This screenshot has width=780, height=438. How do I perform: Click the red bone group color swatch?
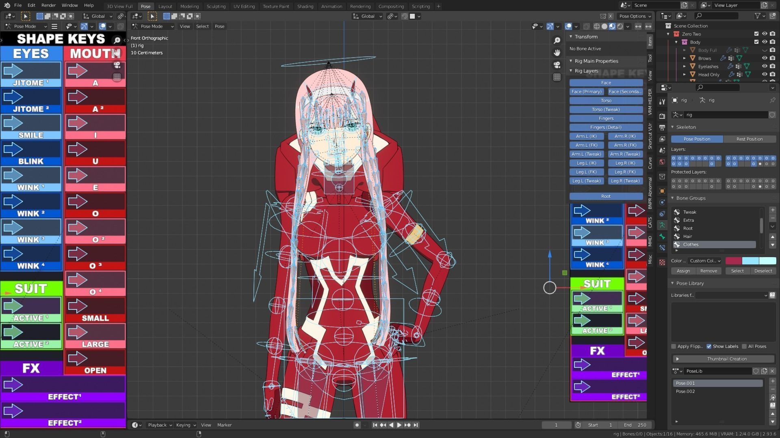click(733, 261)
